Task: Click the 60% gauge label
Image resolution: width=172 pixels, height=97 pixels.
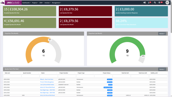Action: coord(50,40)
